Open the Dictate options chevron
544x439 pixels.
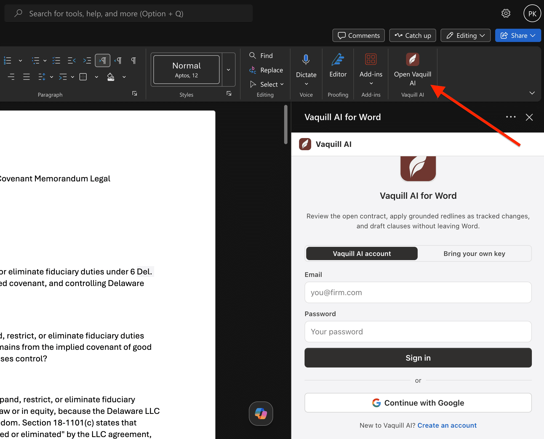click(306, 84)
